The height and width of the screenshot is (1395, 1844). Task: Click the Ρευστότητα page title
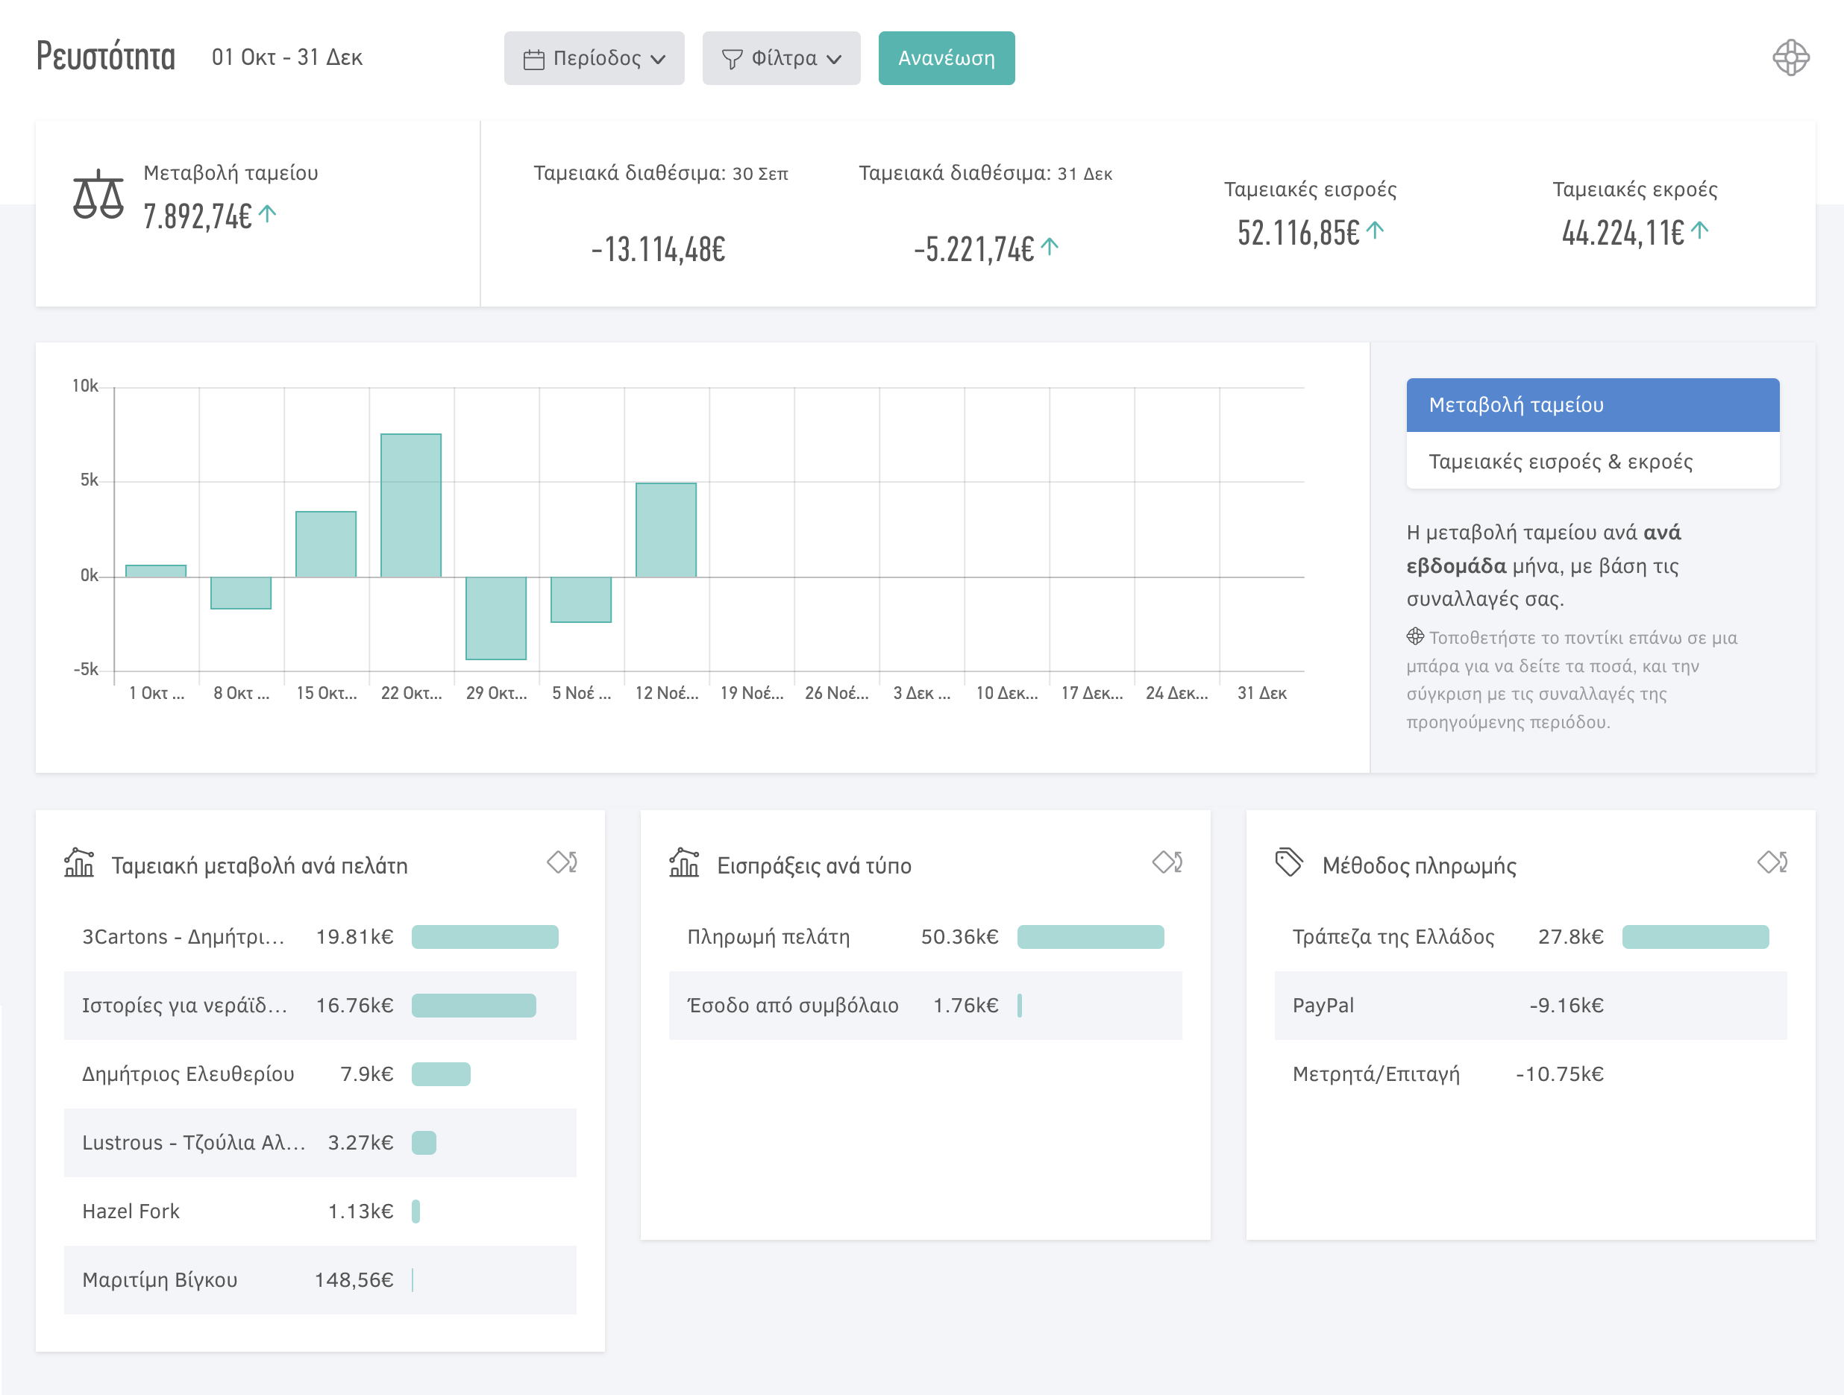coord(106,57)
